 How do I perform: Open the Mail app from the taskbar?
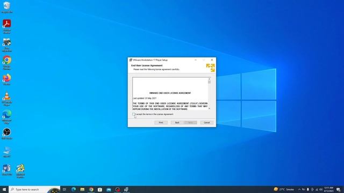109,189
